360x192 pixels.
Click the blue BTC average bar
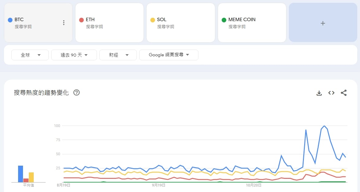21,174
